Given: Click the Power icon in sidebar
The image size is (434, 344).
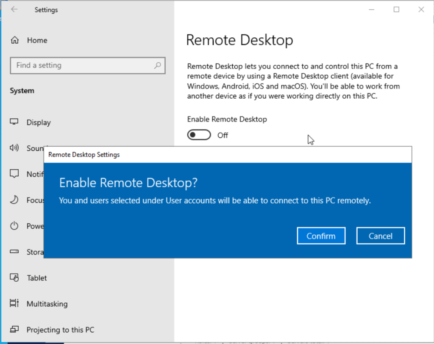Looking at the screenshot, I should (15, 226).
